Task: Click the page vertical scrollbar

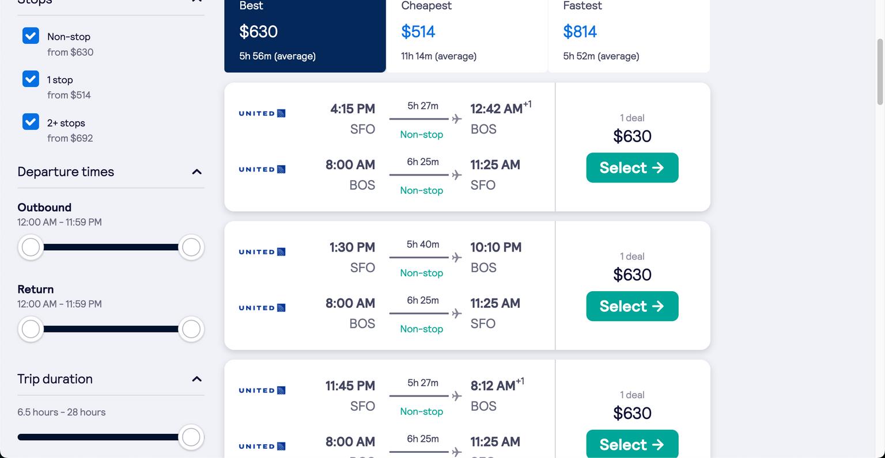Action: pyautogui.click(x=880, y=72)
